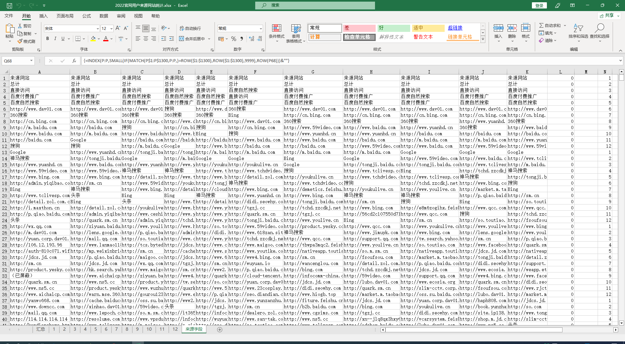Open the font name dropdown (宋体)
Image resolution: width=625 pixels, height=344 pixels.
(97, 29)
